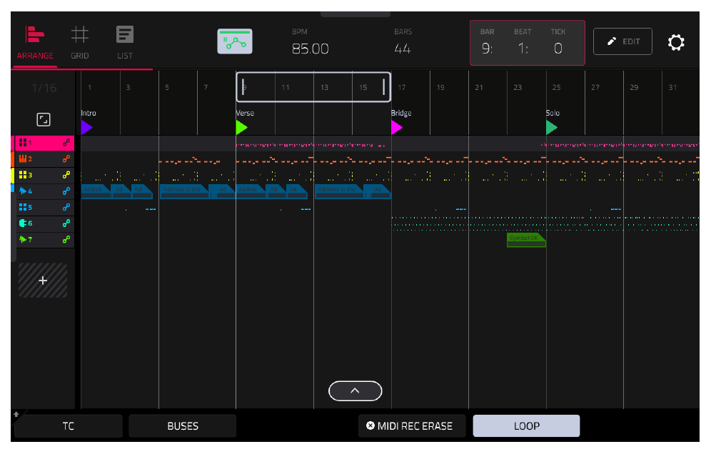Select track 5 drum icon
Image resolution: width=711 pixels, height=454 pixels.
point(23,207)
